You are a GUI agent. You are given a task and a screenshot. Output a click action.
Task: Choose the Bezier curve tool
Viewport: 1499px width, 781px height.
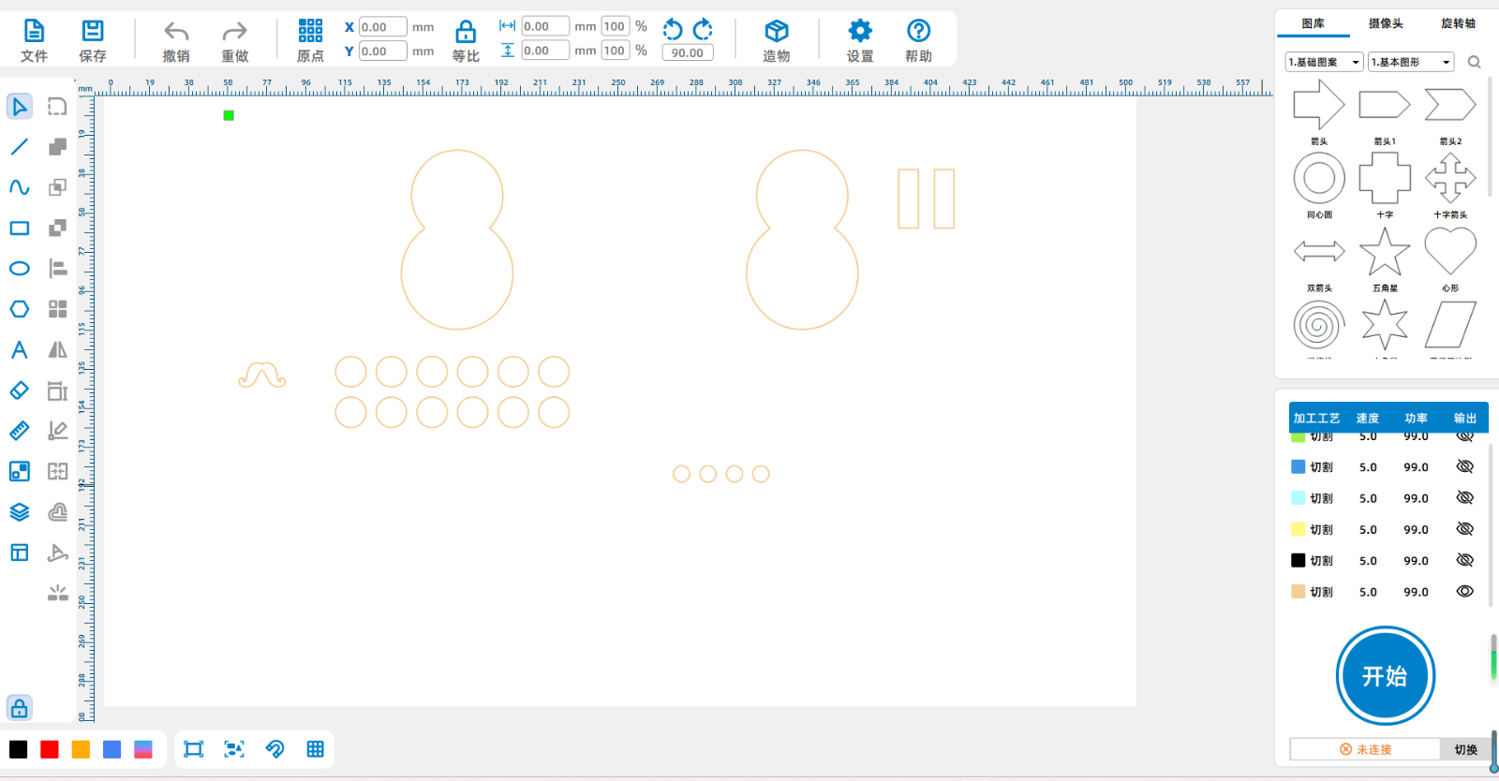(x=20, y=187)
